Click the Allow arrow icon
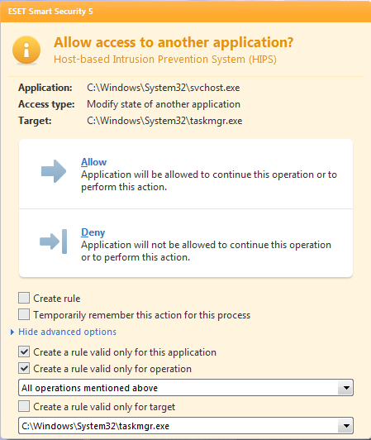Screen dimensions: 371x440 tap(54, 171)
